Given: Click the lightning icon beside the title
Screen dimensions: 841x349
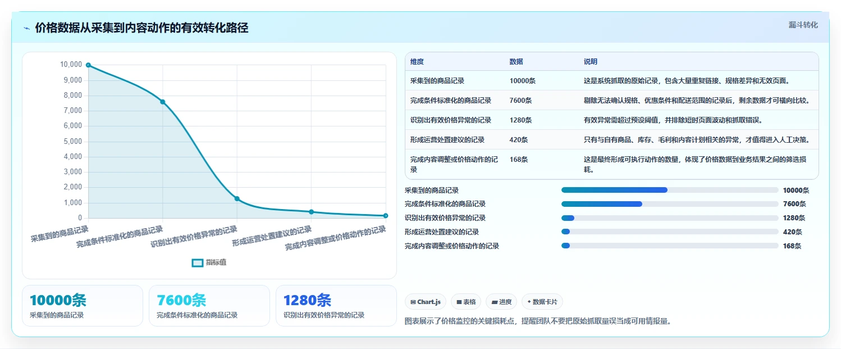Looking at the screenshot, I should 26,28.
